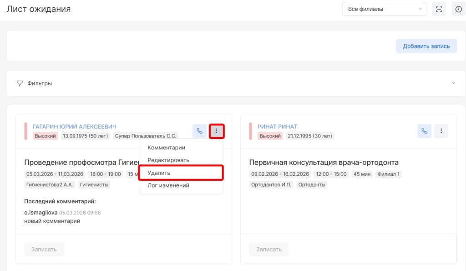
Task: Select Комментарии from the context menu
Action: tap(166, 148)
